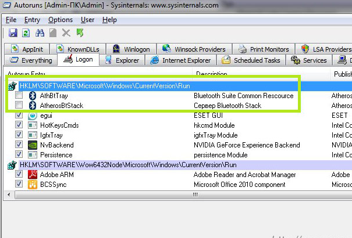Select the 'persistence Module' description cell

pyautogui.click(x=221, y=155)
